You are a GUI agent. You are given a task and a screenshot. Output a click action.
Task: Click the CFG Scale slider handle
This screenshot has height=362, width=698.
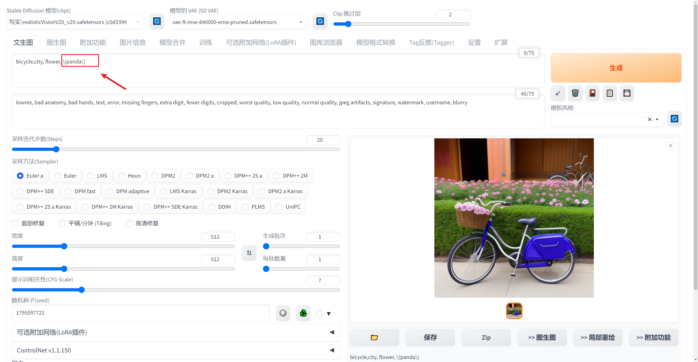click(x=82, y=290)
